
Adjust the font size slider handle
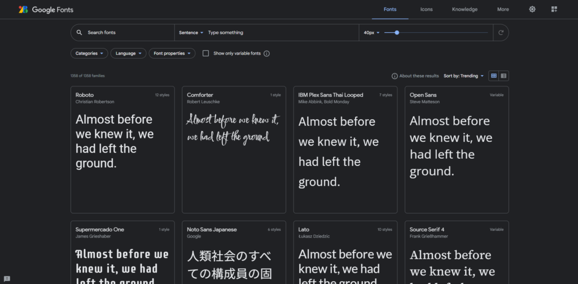click(397, 32)
